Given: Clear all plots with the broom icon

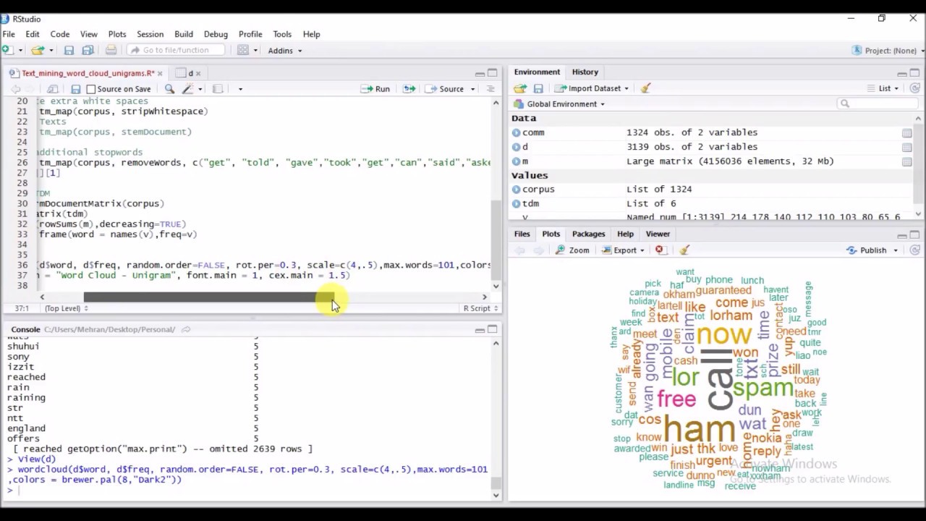Looking at the screenshot, I should pyautogui.click(x=684, y=250).
